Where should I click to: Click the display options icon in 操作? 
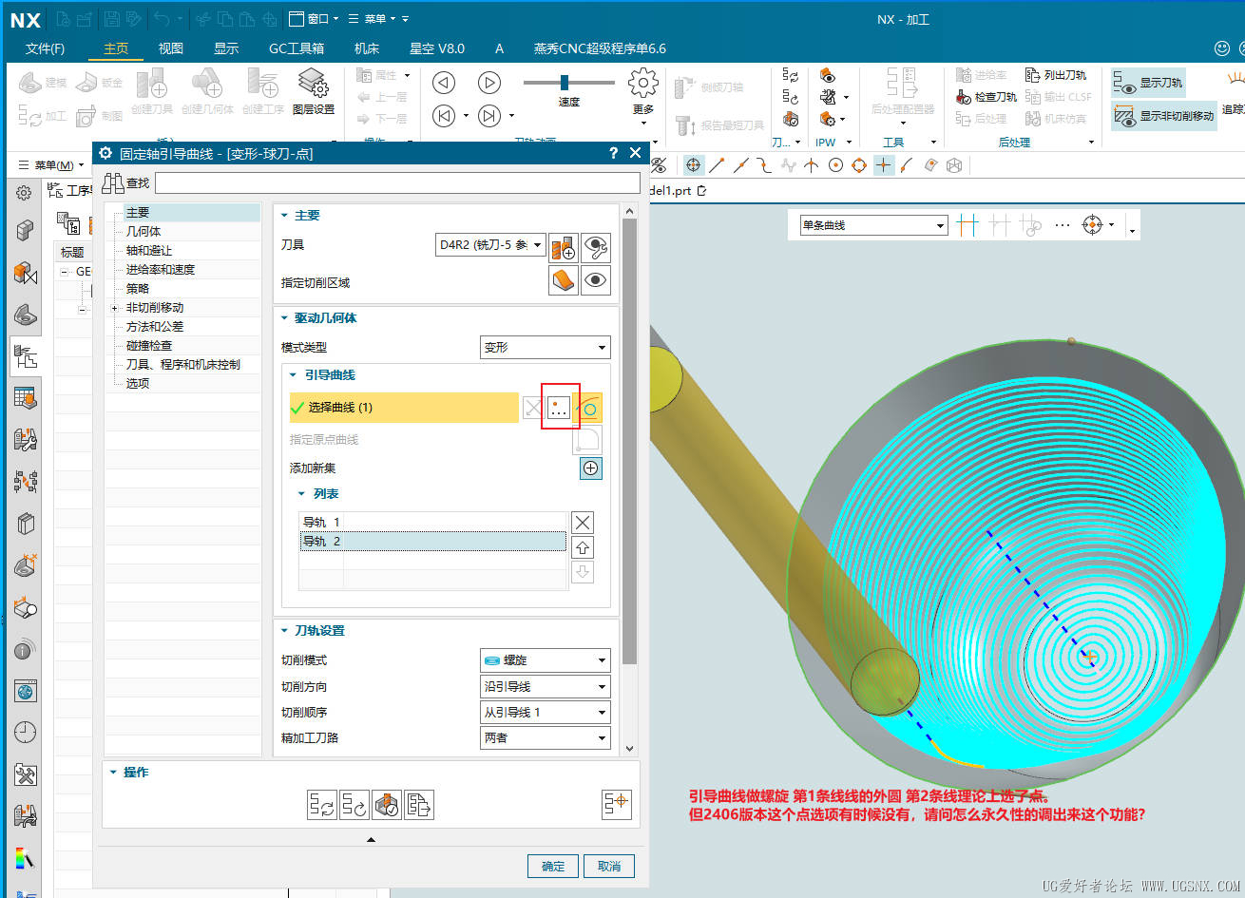pyautogui.click(x=617, y=804)
